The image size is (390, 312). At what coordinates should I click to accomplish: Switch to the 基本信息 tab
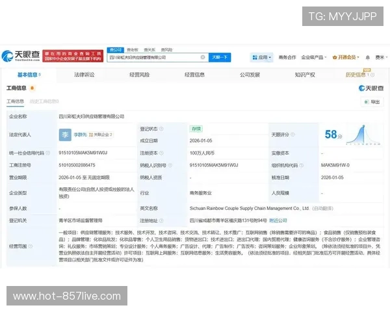[29, 75]
